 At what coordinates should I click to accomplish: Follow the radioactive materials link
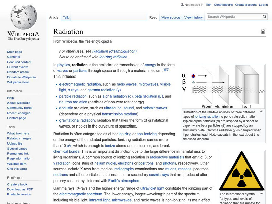pos(167,157)
